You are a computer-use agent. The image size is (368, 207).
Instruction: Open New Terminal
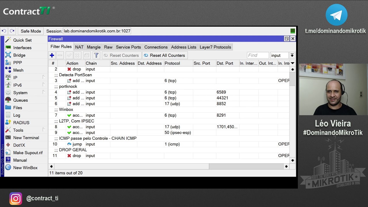click(x=26, y=138)
